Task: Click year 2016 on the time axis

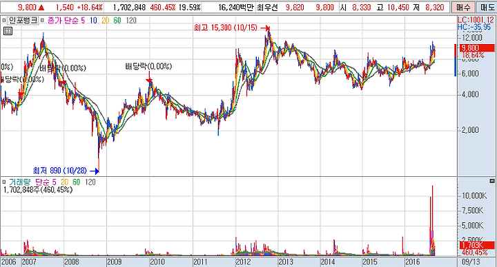Action: pyautogui.click(x=413, y=262)
